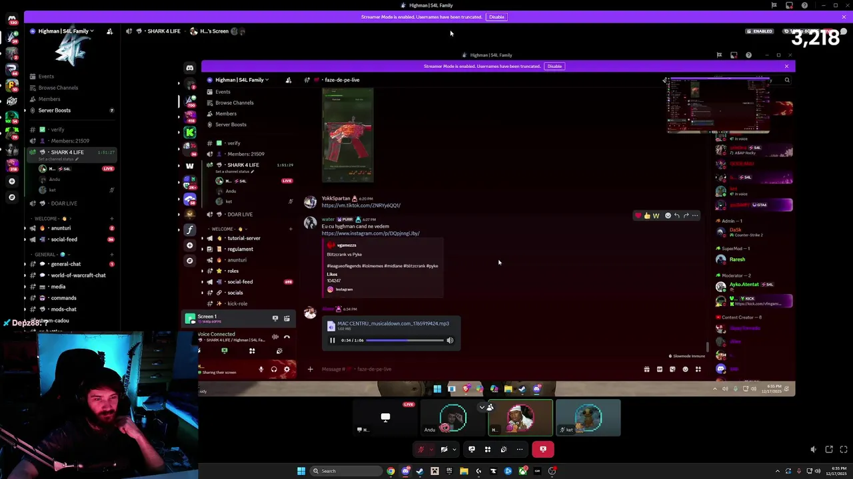Viewport: 853px width, 479px height.
Task: Toggle camera in call controls
Action: click(444, 450)
